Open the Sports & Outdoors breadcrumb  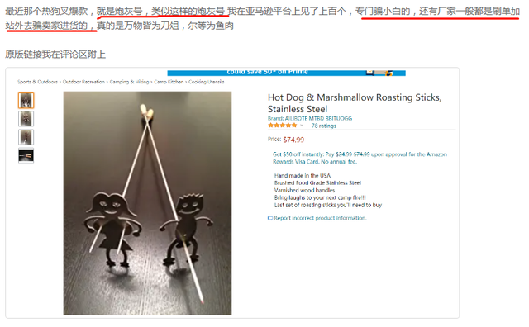click(x=37, y=82)
